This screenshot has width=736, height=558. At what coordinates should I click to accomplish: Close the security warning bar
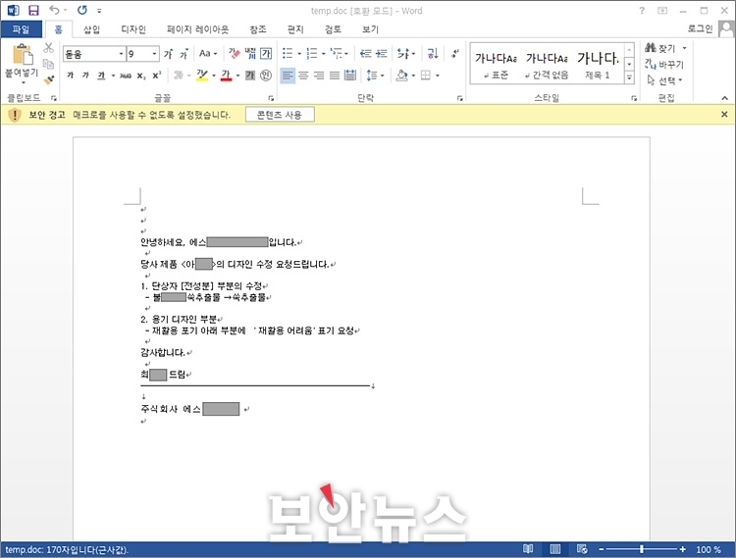tap(724, 115)
